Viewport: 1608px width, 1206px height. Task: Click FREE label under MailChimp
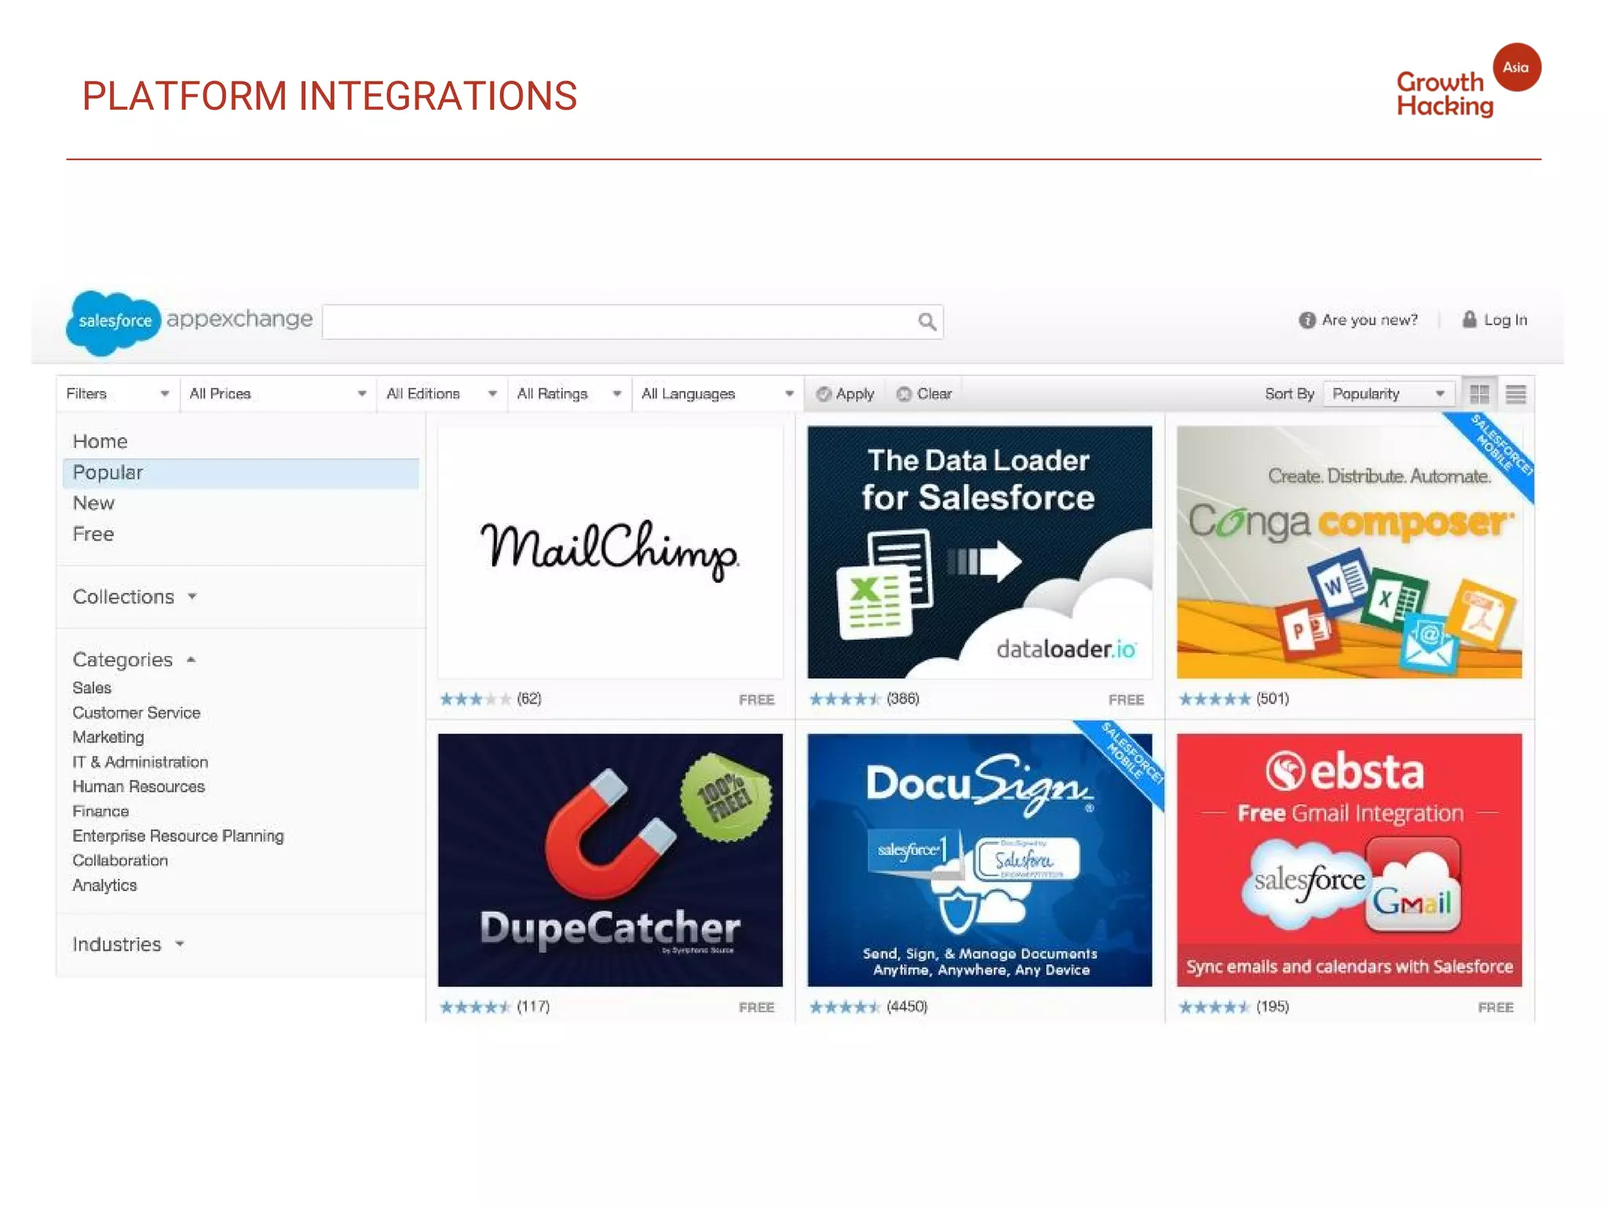tap(756, 700)
